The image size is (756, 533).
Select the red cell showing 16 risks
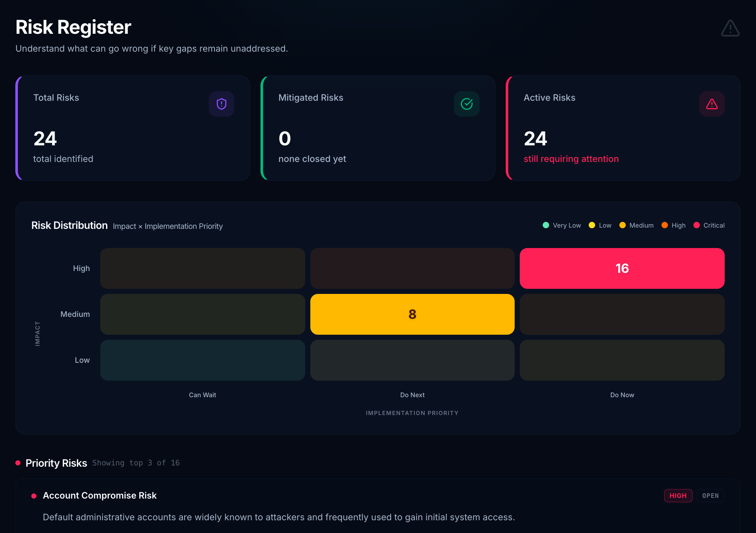(x=622, y=268)
